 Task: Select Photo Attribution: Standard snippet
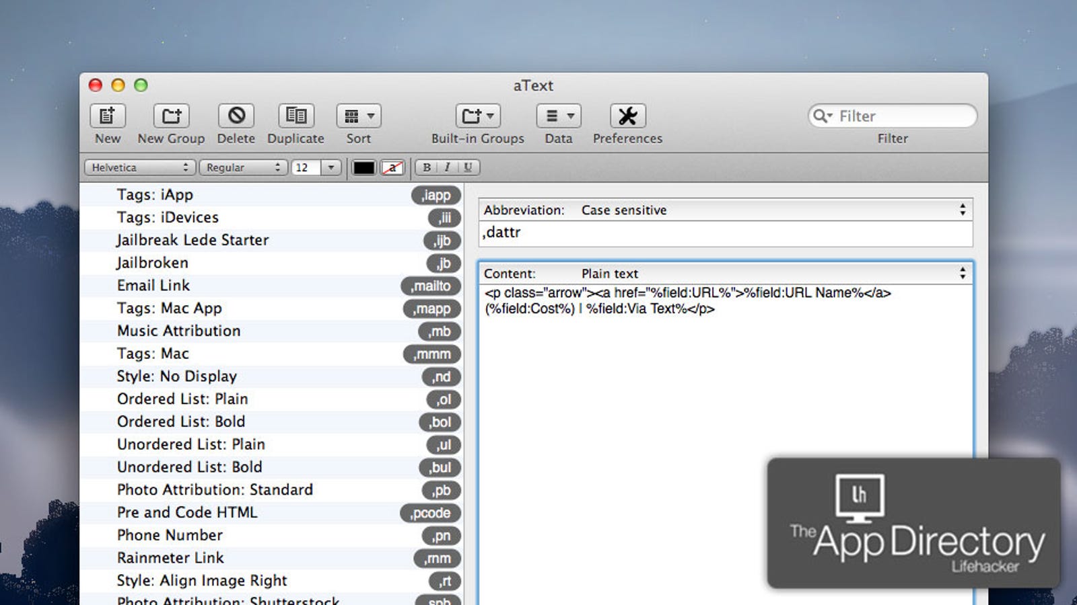pos(271,490)
